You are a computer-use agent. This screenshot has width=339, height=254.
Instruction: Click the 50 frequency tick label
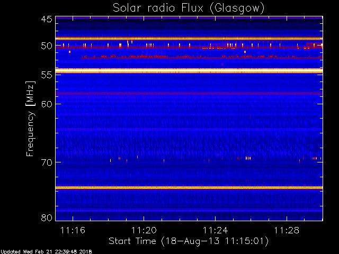click(x=47, y=46)
